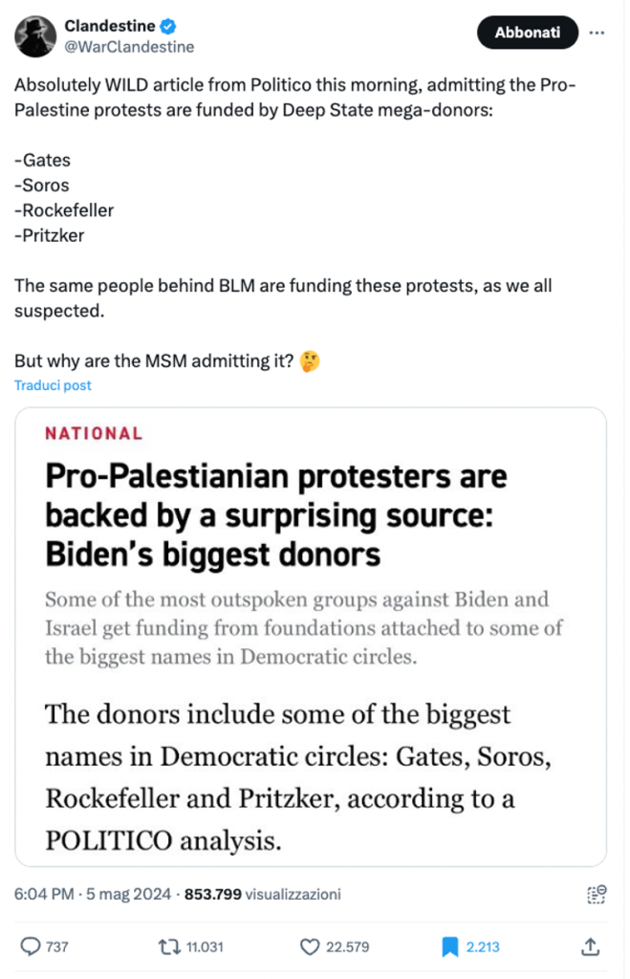Click the 22.579 likes count

pos(349,946)
